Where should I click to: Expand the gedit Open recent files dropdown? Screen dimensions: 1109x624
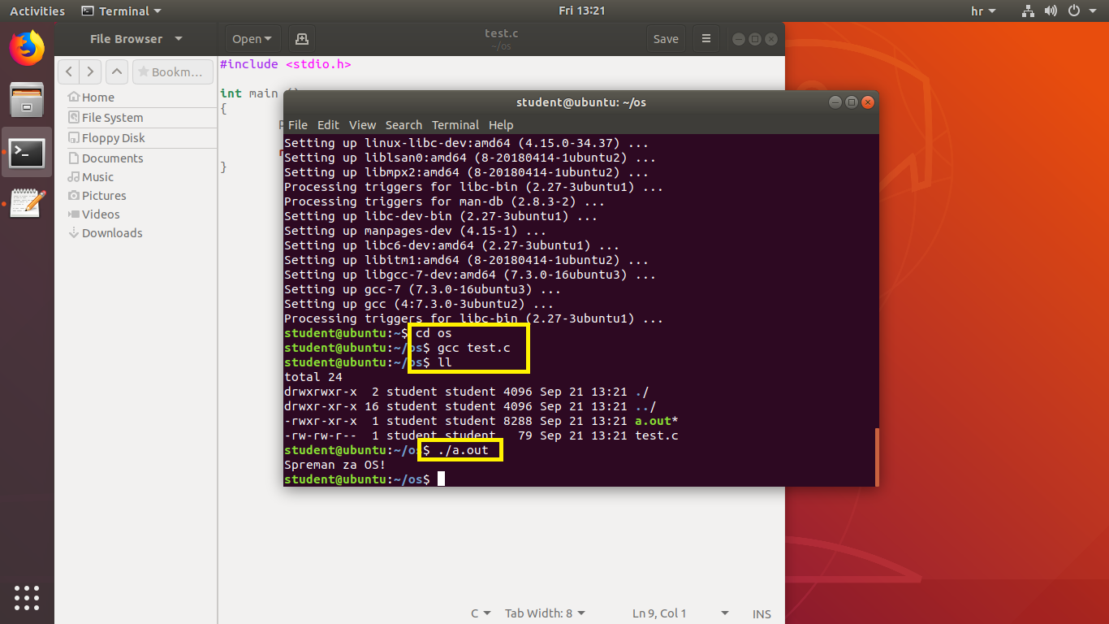(252, 39)
